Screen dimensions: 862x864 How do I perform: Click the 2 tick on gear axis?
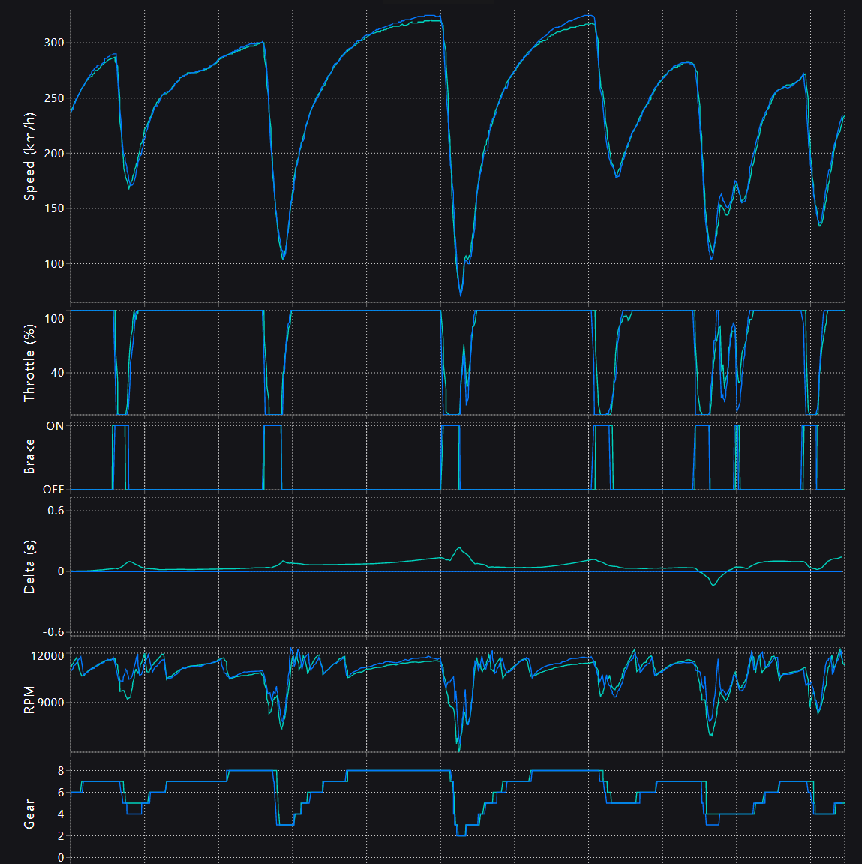click(x=61, y=835)
